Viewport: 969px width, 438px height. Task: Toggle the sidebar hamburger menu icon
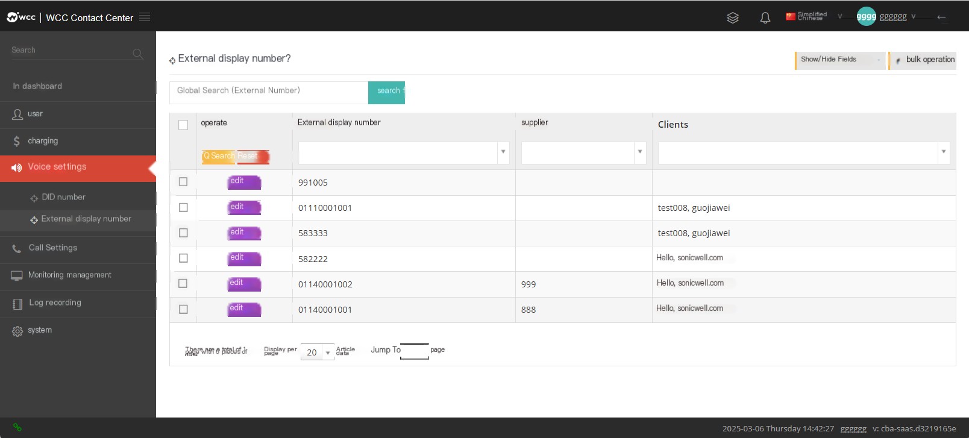pyautogui.click(x=145, y=17)
